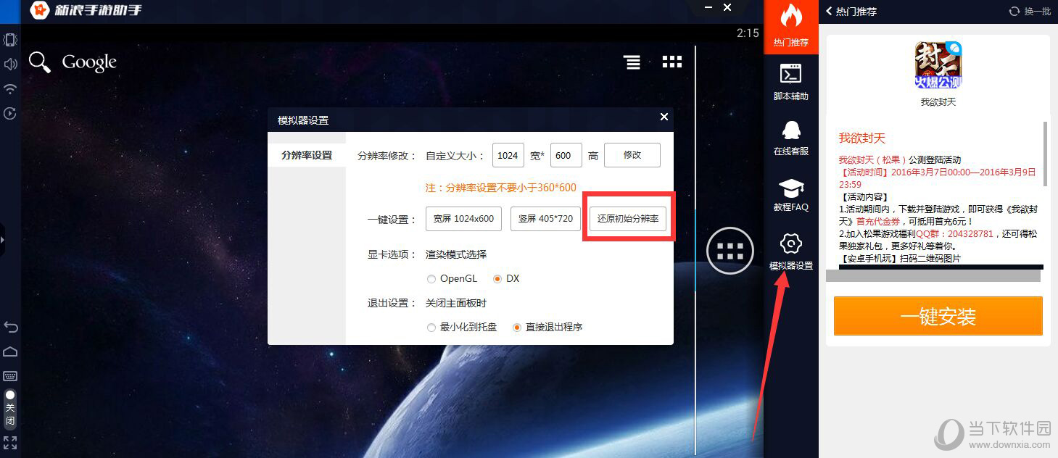Select the OpenGL rendering mode
The width and height of the screenshot is (1058, 458).
(x=431, y=278)
